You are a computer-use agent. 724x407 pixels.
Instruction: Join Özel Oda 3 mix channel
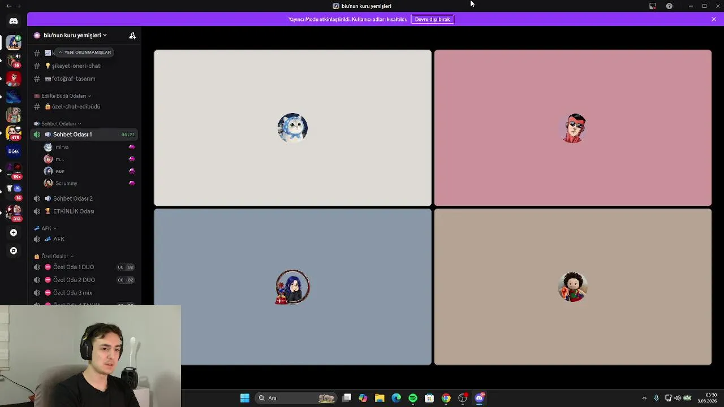(84, 293)
